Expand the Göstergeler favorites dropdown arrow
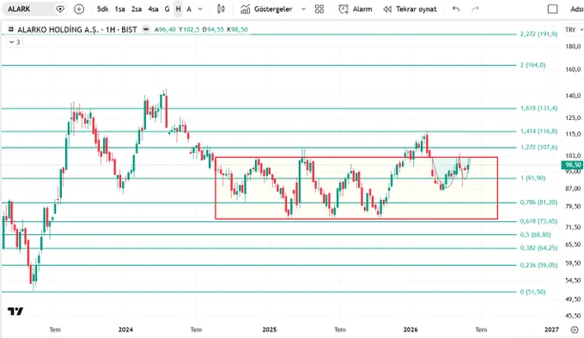The height and width of the screenshot is (338, 584). pyautogui.click(x=303, y=9)
